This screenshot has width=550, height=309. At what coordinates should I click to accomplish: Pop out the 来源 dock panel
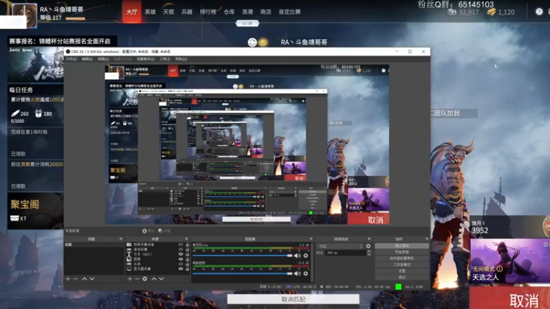[186, 239]
